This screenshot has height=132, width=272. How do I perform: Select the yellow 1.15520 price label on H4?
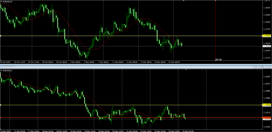(x=266, y=35)
